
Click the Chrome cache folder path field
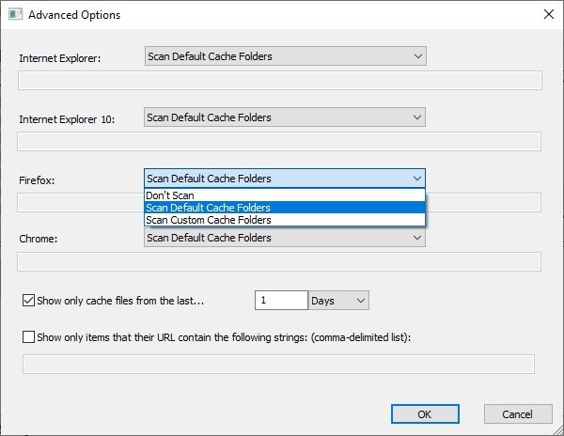(279, 261)
